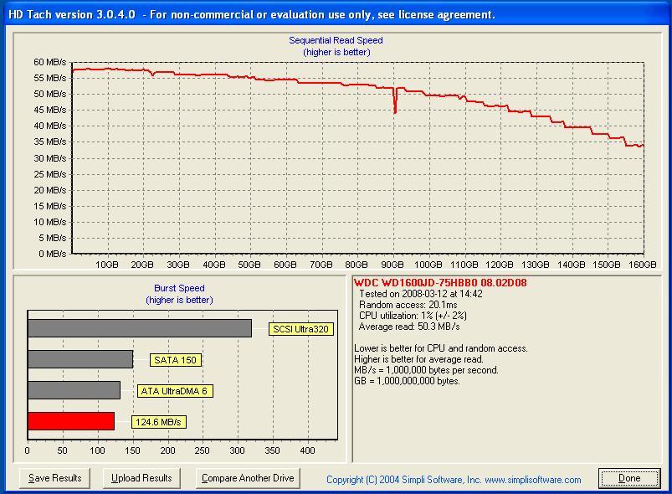
Task: Open Compare Another Drive
Action: coord(248,478)
